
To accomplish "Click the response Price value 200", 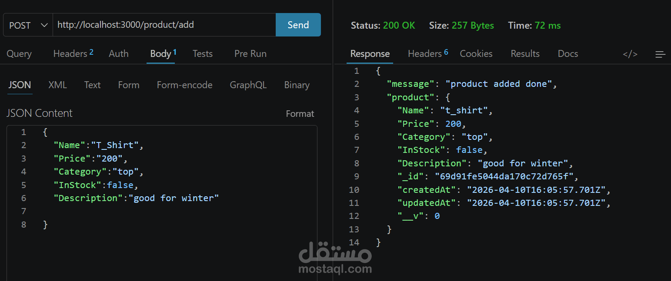I will [453, 124].
